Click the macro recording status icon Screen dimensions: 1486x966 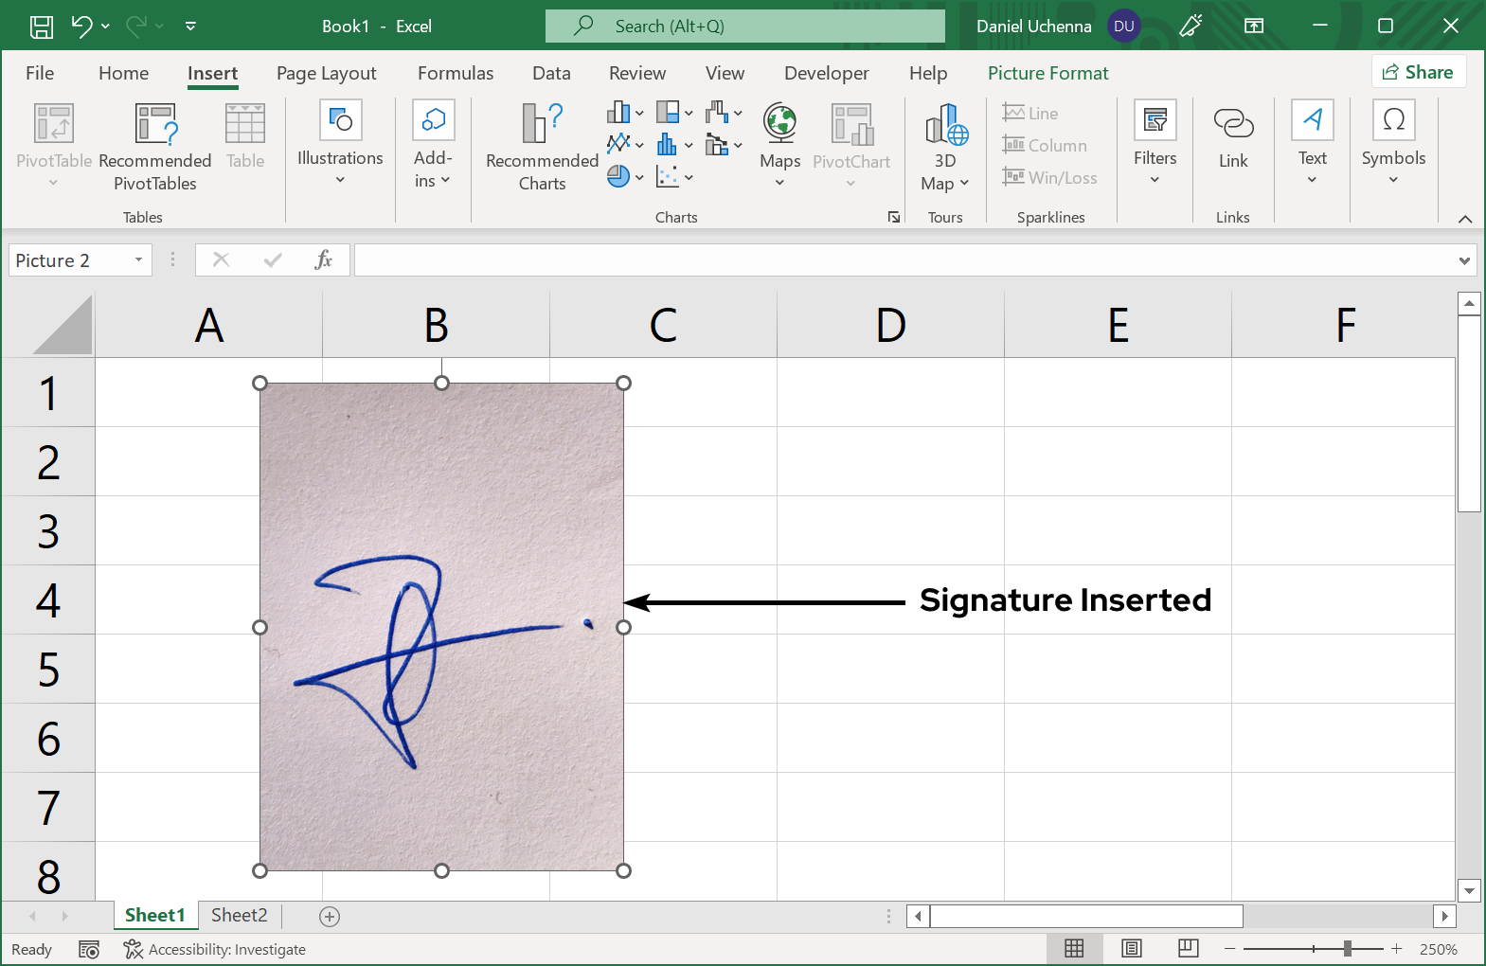point(89,949)
